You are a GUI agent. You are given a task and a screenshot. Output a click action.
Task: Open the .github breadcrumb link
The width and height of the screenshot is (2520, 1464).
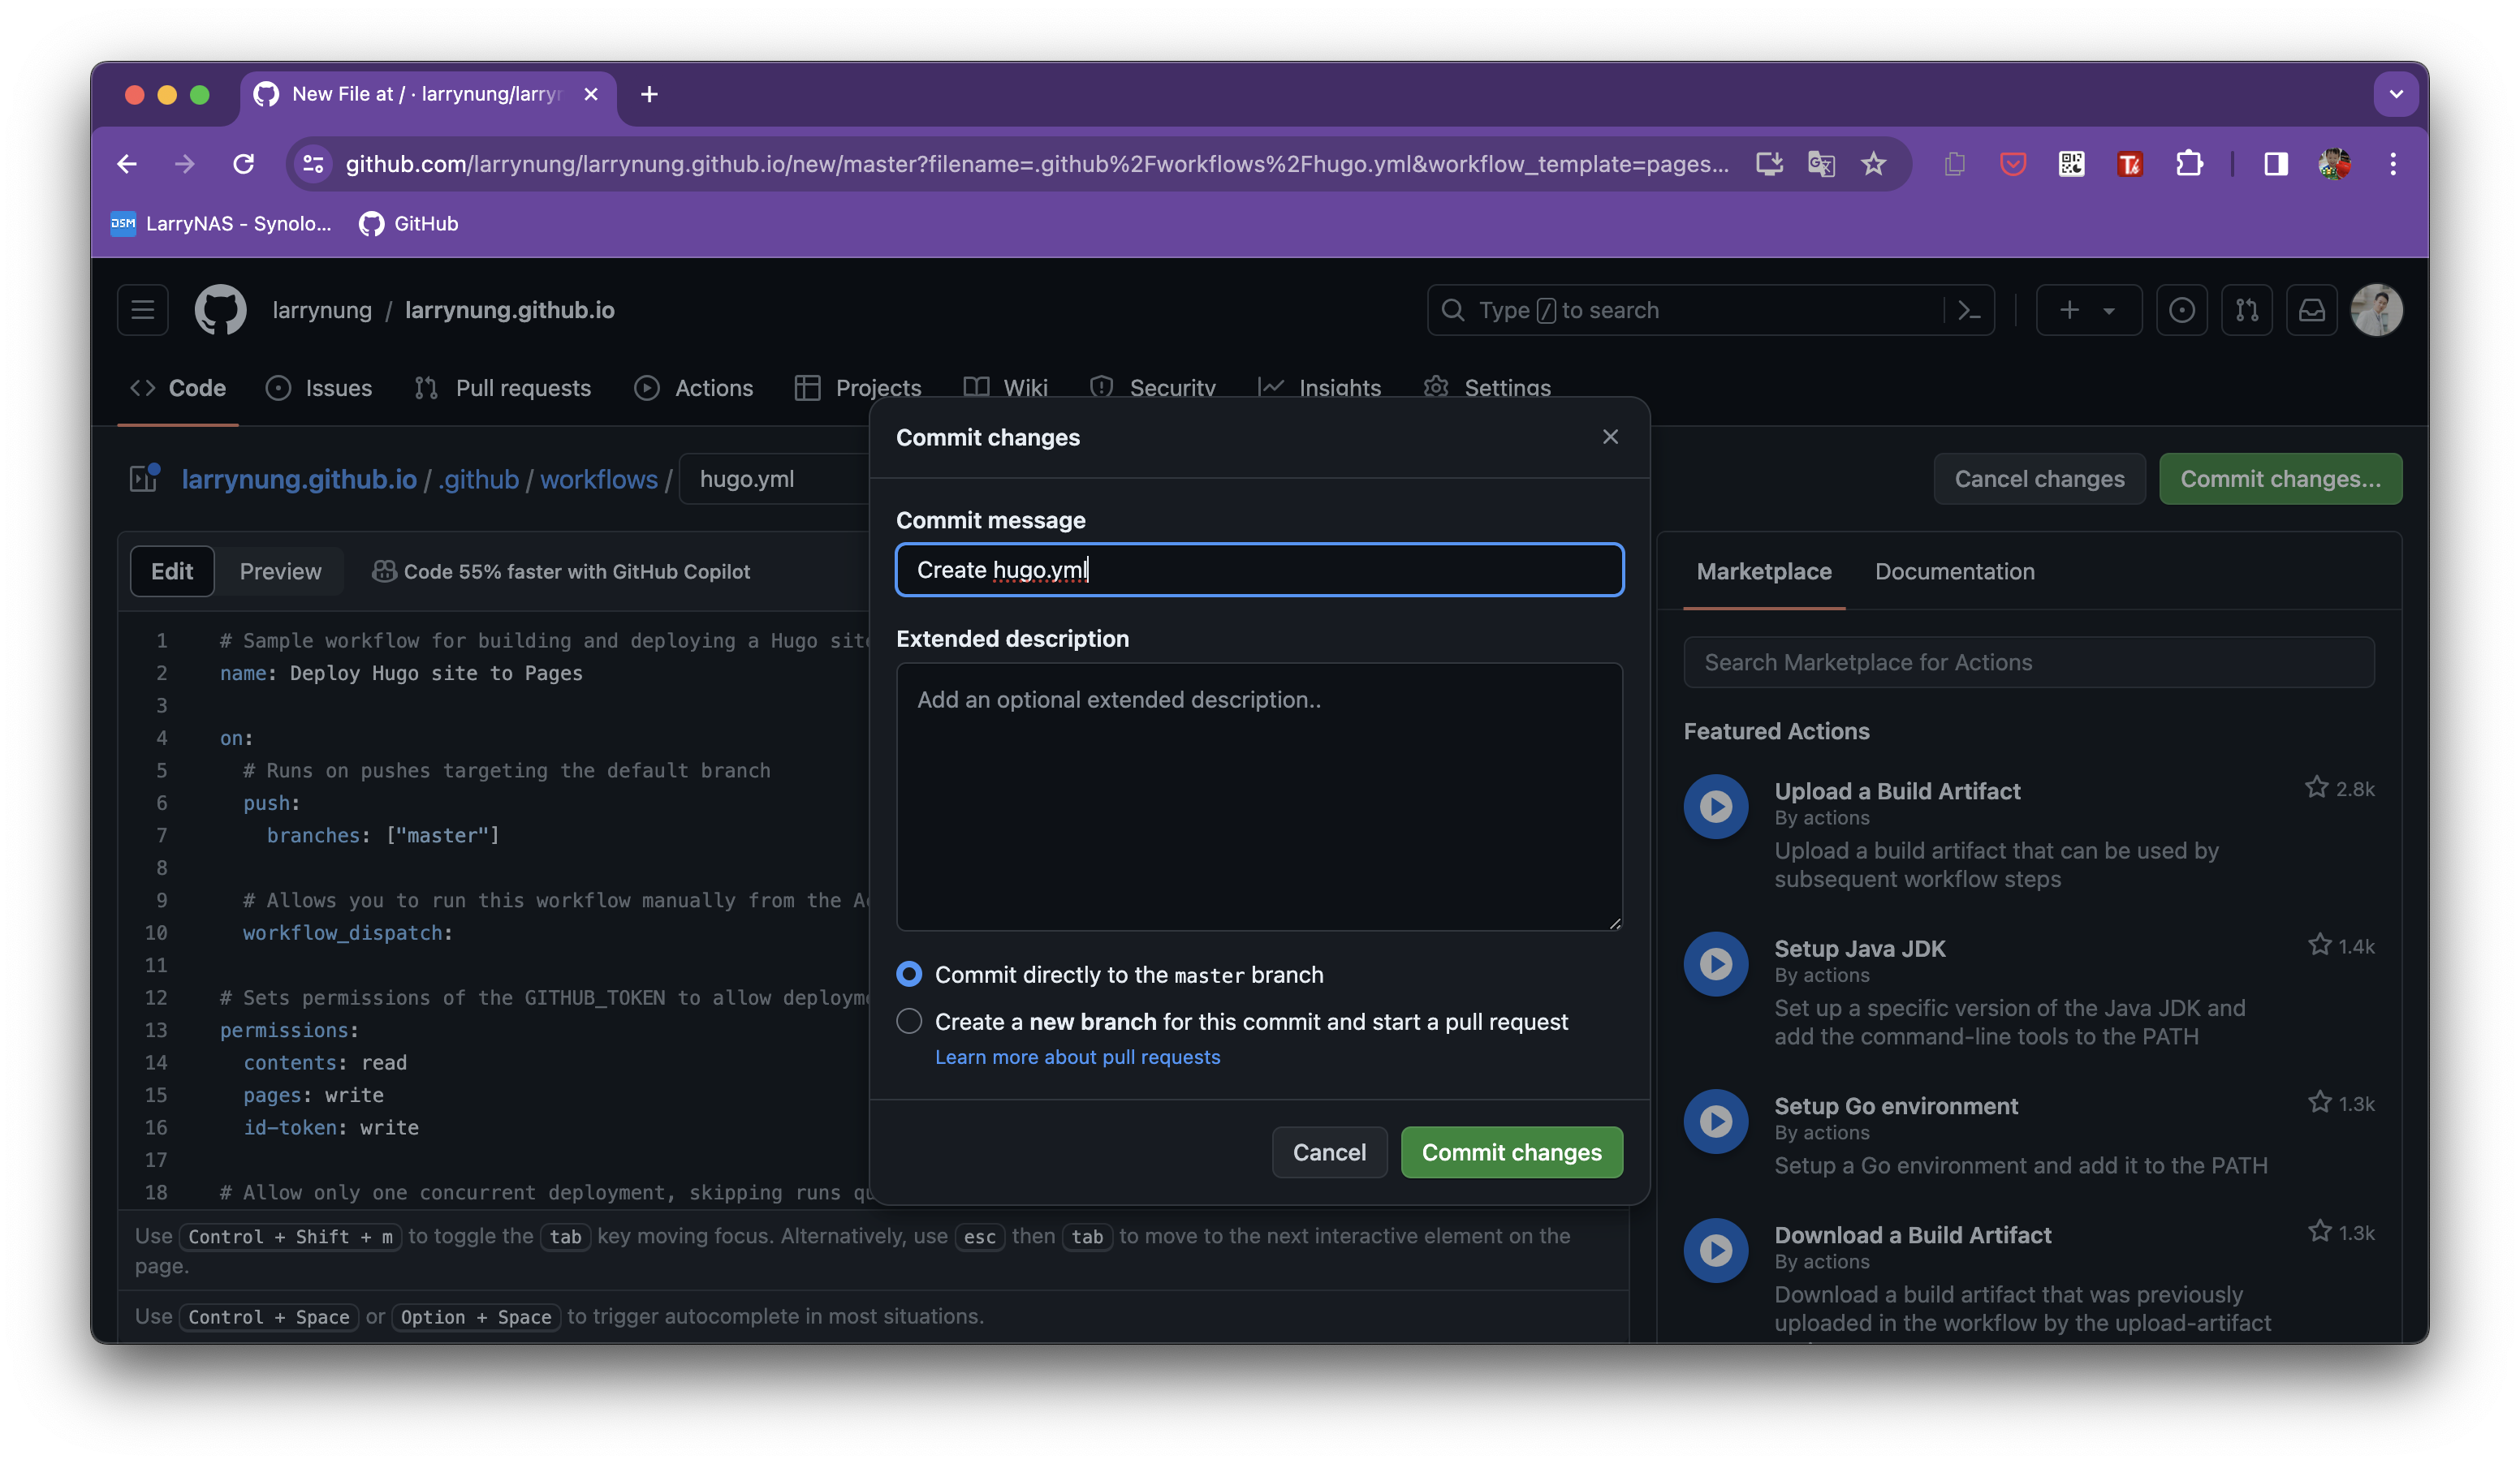pos(479,479)
